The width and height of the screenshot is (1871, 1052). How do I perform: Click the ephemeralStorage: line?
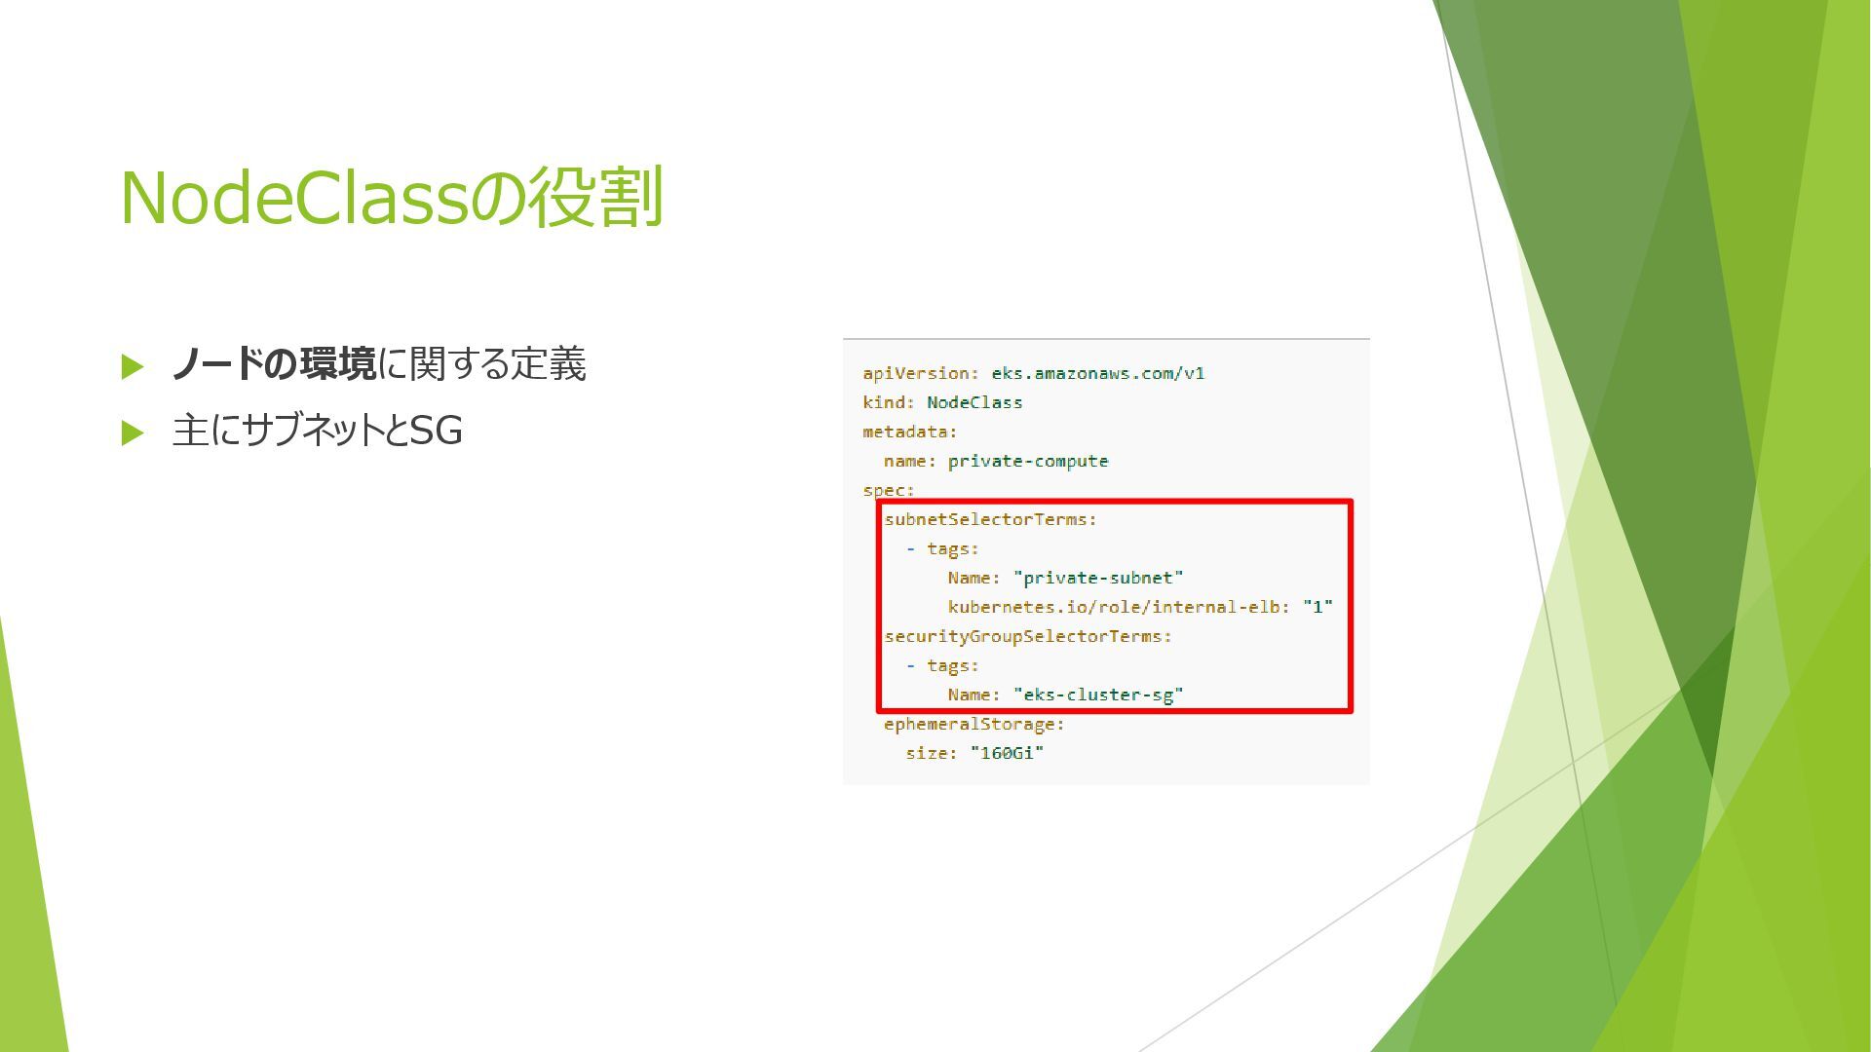[974, 724]
